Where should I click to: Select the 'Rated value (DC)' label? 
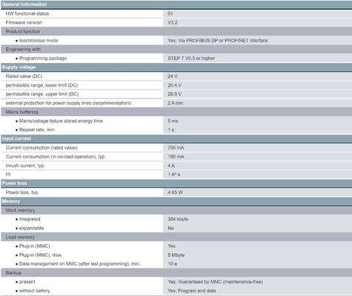tap(24, 76)
